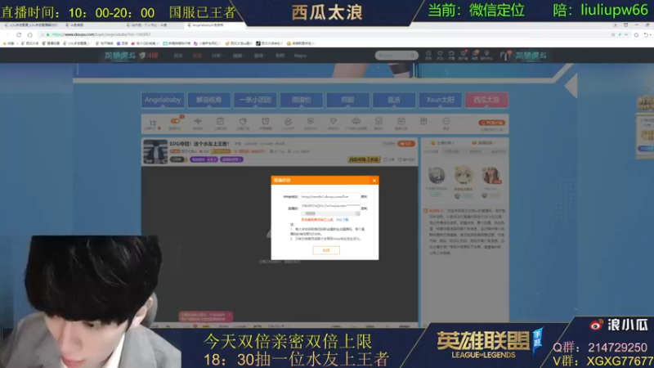Screen dimensions: 654x368
Task: Click the yellow 西瓜神殿 1关组 badge
Action: pos(364,159)
